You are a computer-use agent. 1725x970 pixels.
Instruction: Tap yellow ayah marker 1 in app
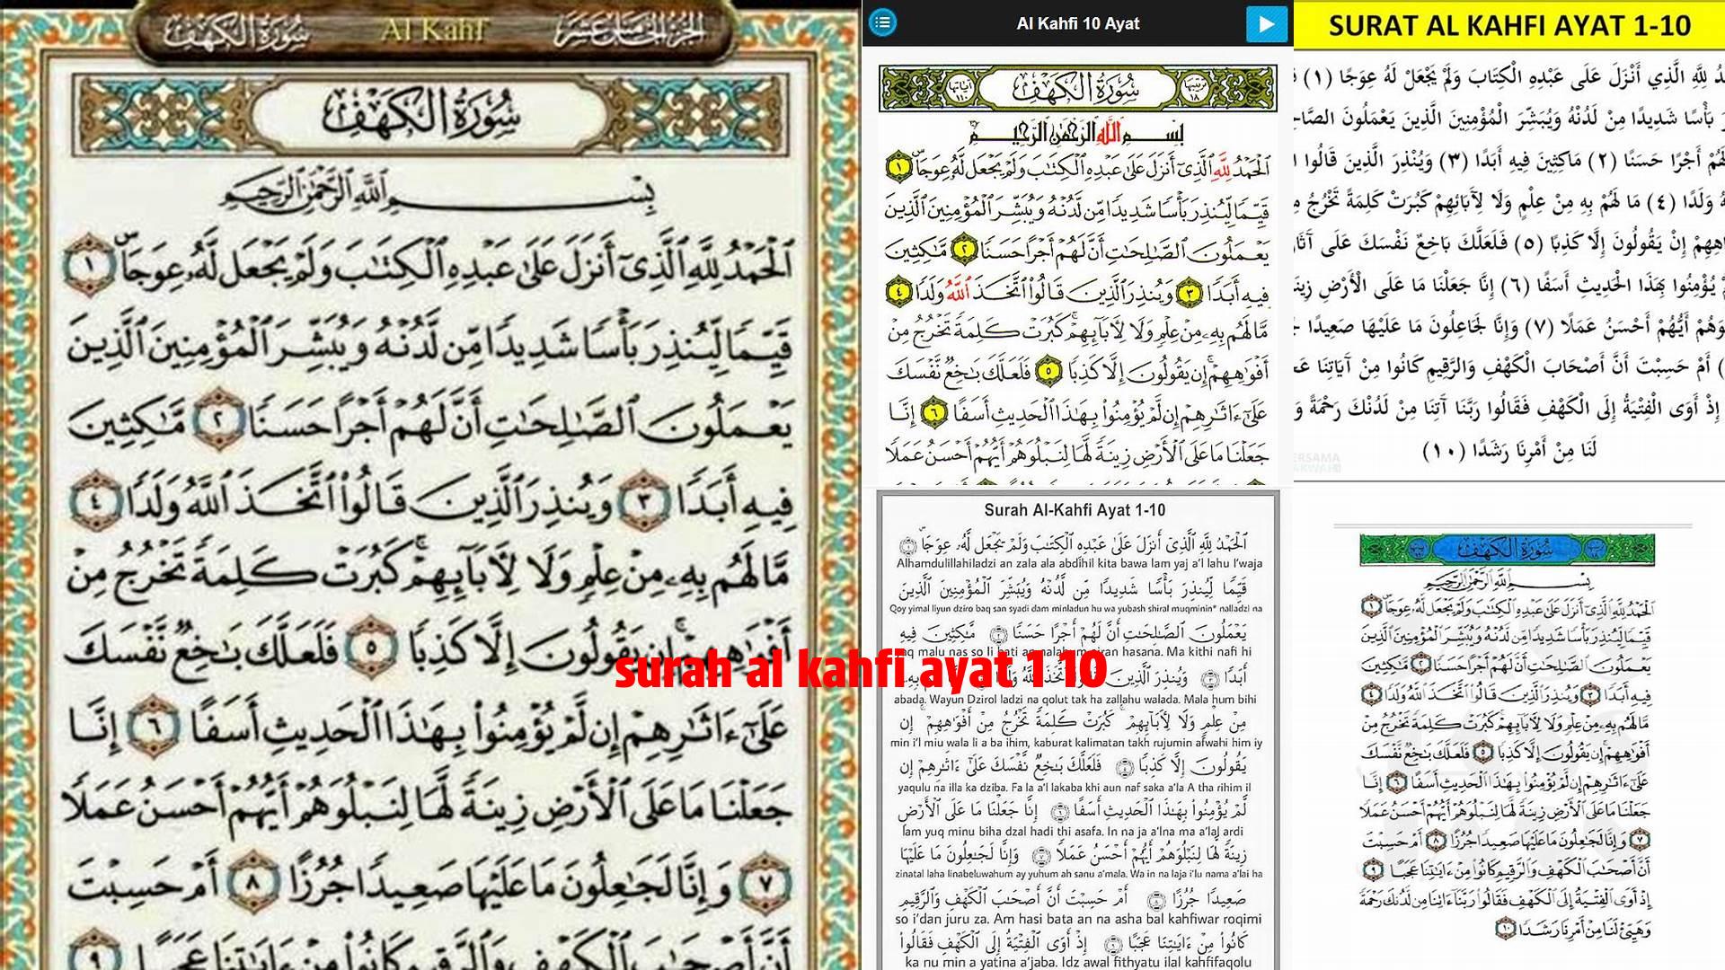click(898, 167)
